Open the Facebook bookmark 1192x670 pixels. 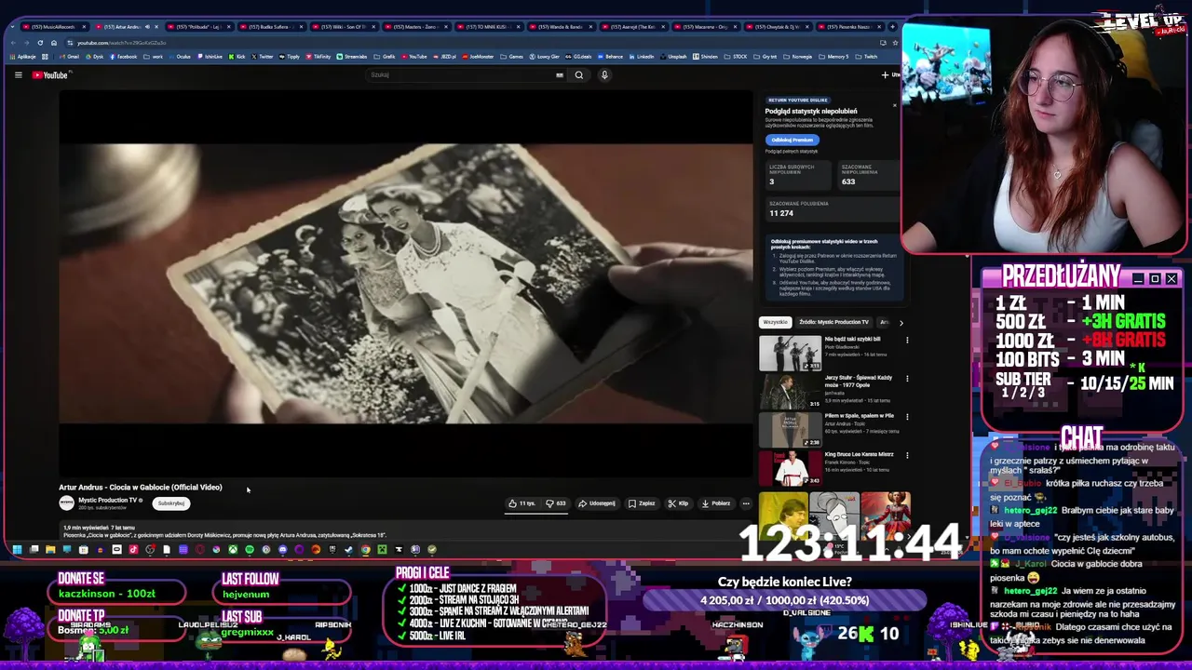pyautogui.click(x=124, y=57)
